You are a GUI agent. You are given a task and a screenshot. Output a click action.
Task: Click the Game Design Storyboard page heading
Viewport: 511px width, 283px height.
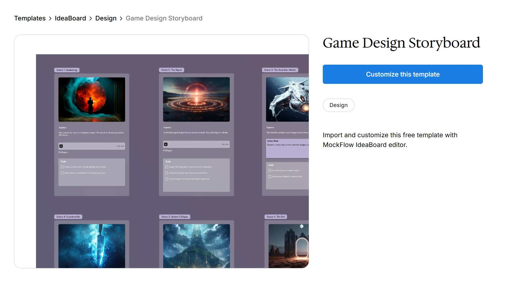tap(401, 43)
